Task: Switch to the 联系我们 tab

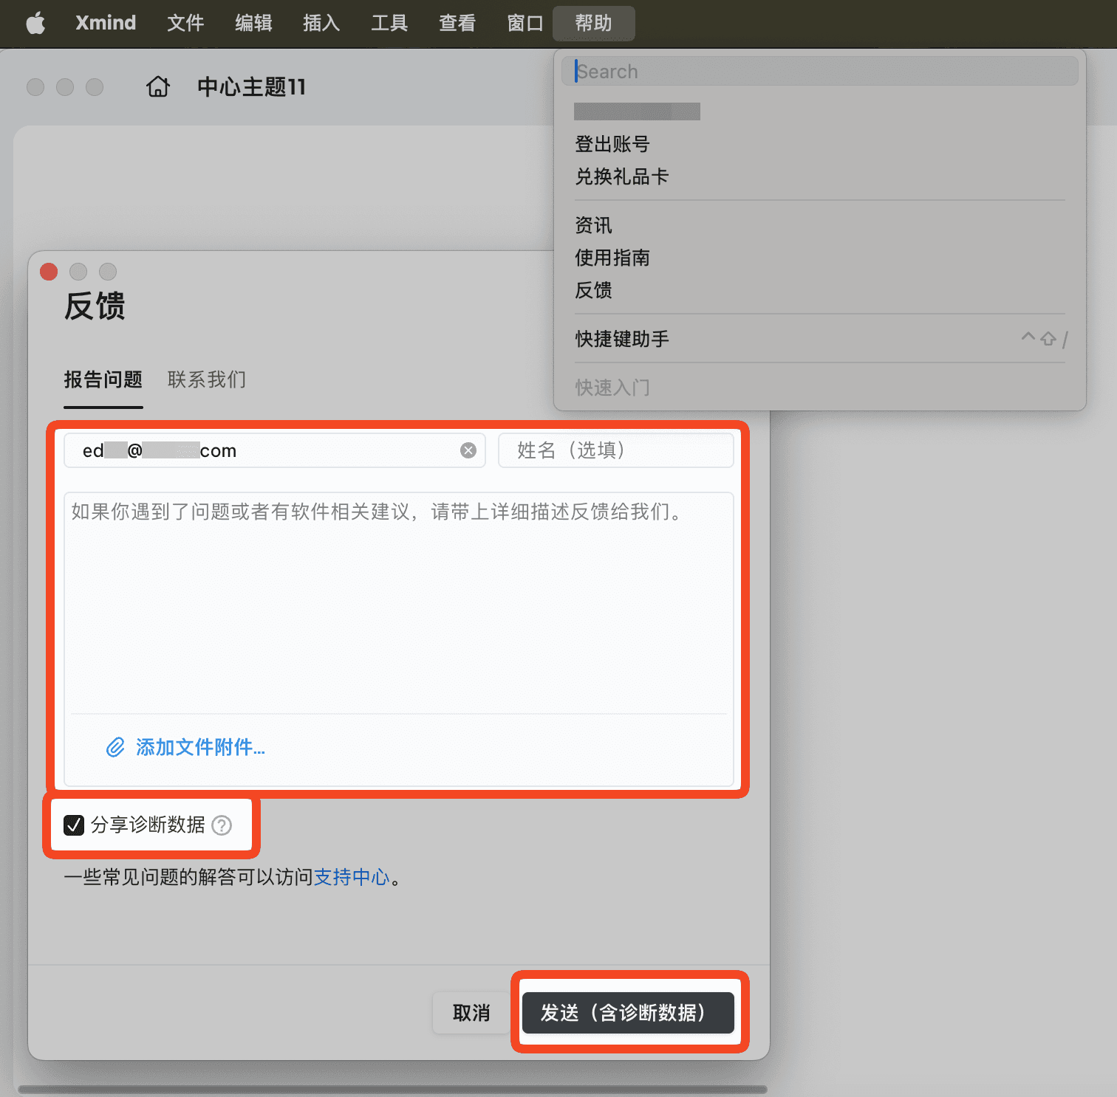Action: point(207,379)
